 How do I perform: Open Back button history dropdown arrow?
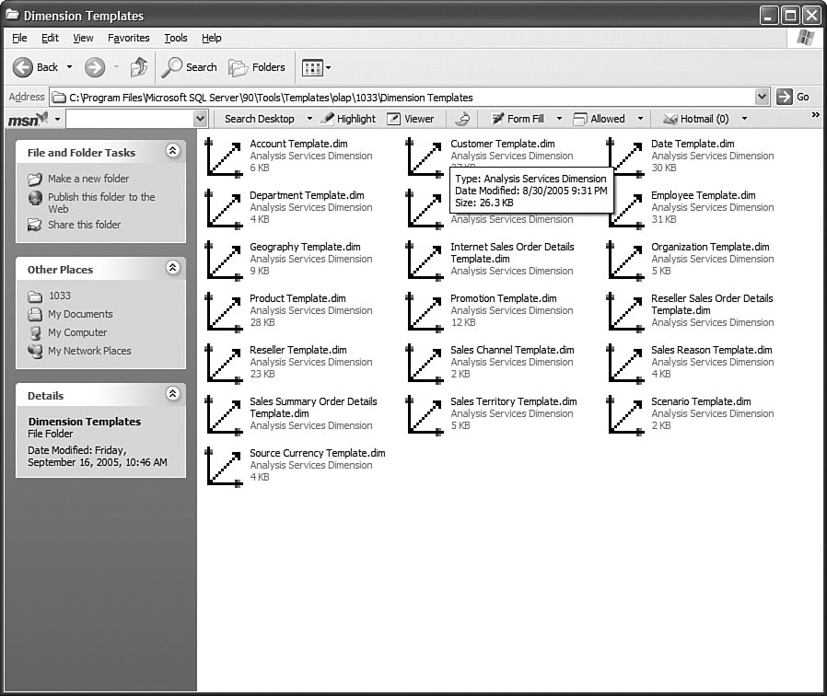pyautogui.click(x=70, y=67)
